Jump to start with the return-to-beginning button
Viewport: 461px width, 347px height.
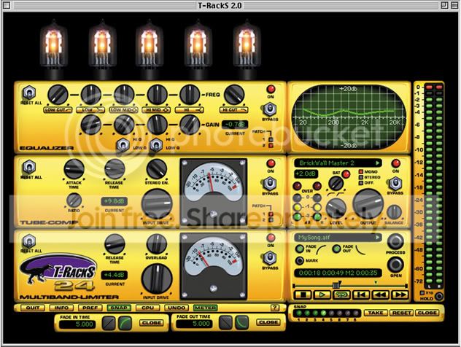(x=361, y=295)
